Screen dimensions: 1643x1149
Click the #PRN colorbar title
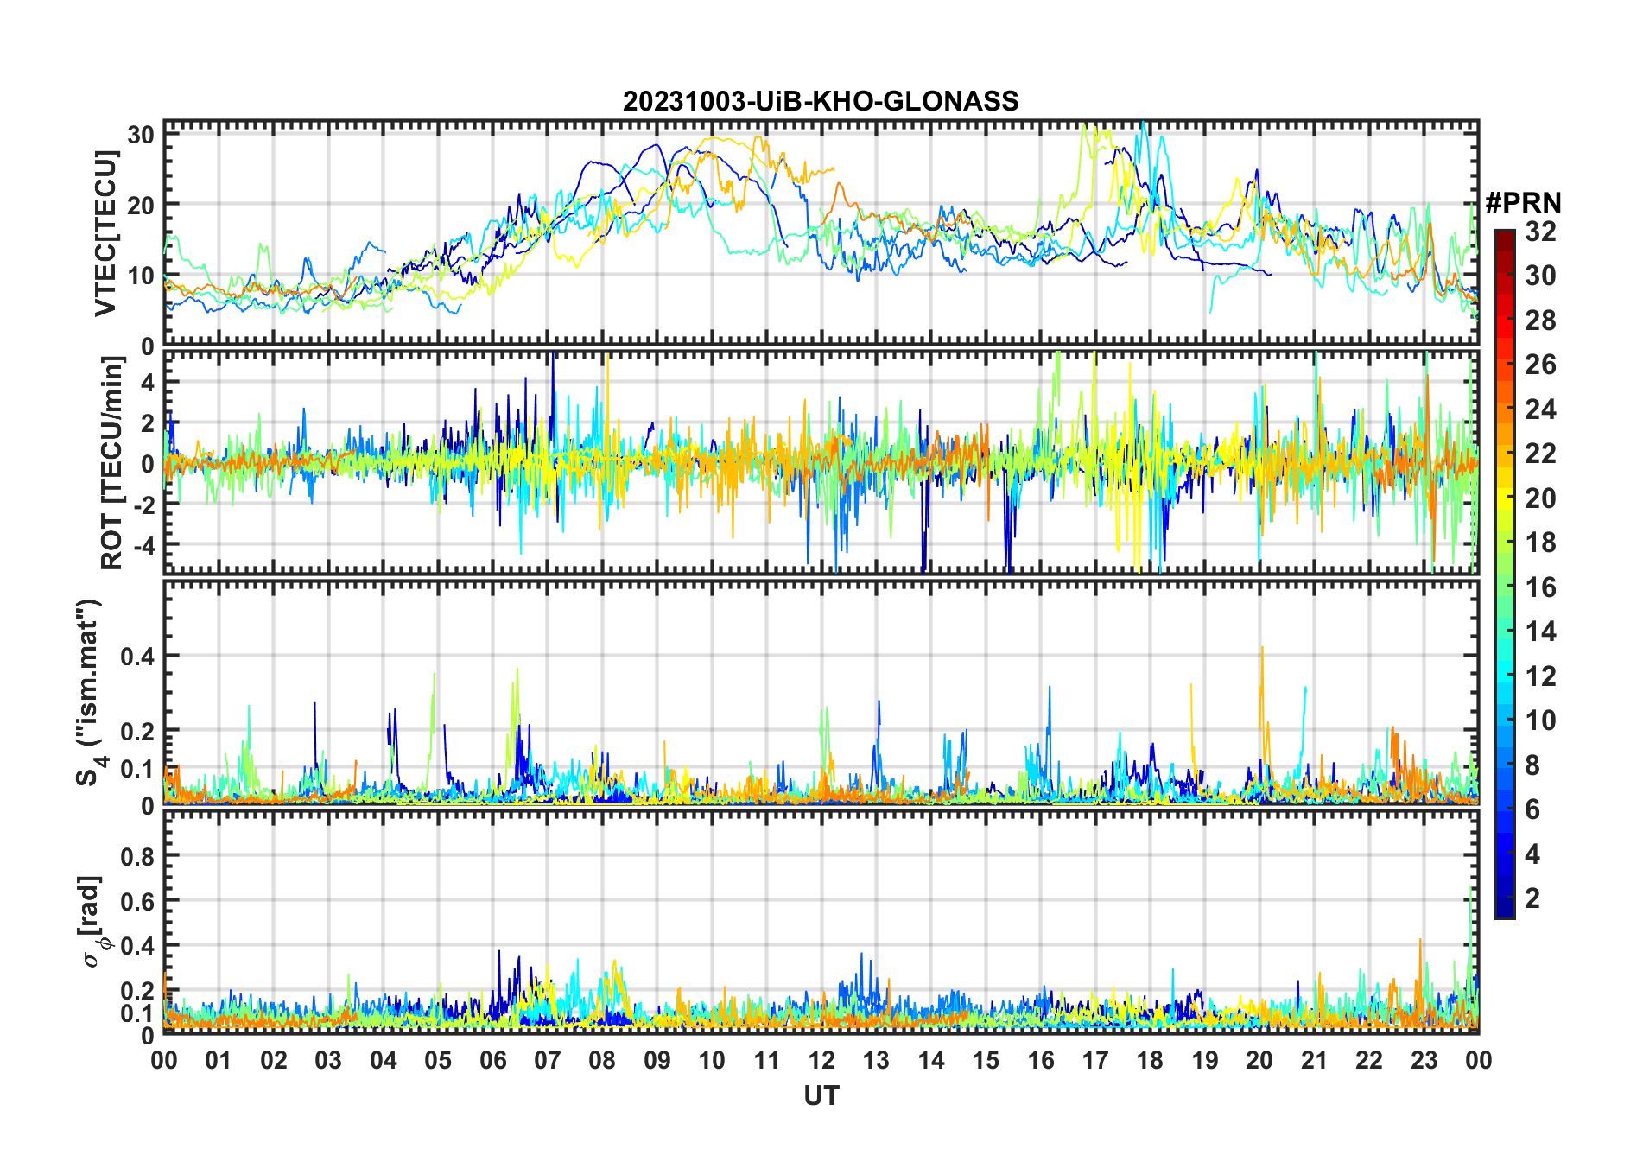pyautogui.click(x=1523, y=203)
